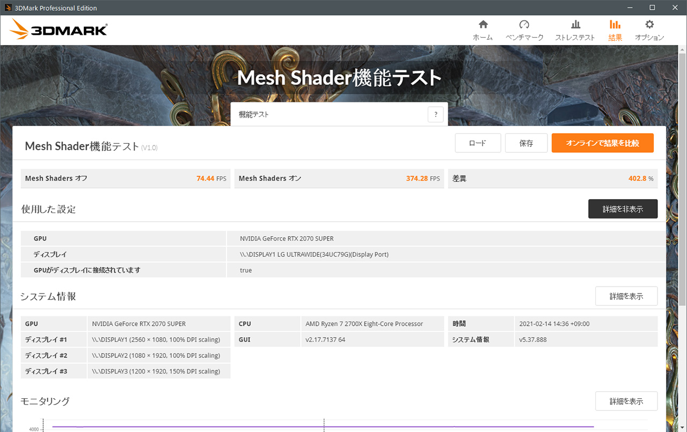This screenshot has height=432, width=687.
Task: Open the question mark help button
Action: [x=435, y=114]
